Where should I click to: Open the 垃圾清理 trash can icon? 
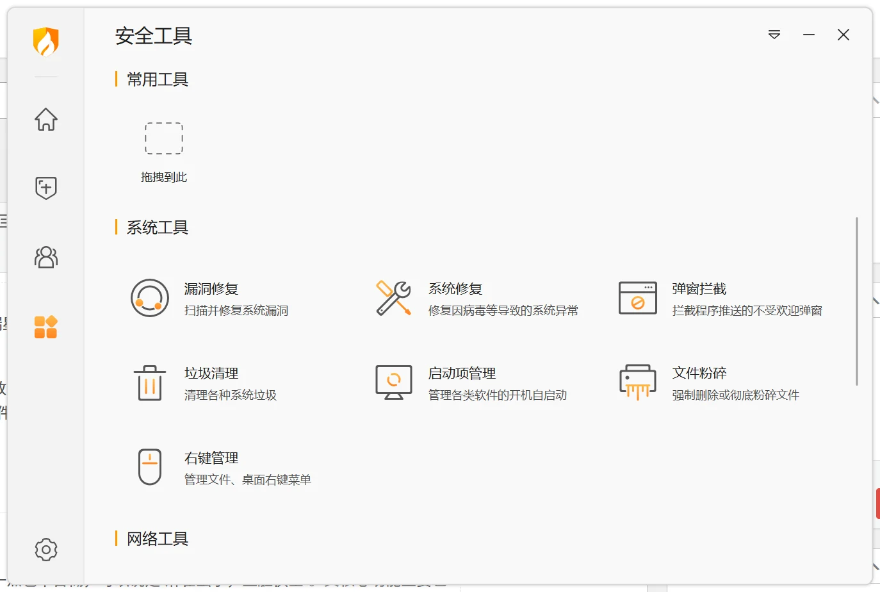pos(150,382)
